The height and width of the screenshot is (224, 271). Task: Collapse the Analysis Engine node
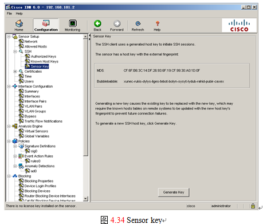9,126
